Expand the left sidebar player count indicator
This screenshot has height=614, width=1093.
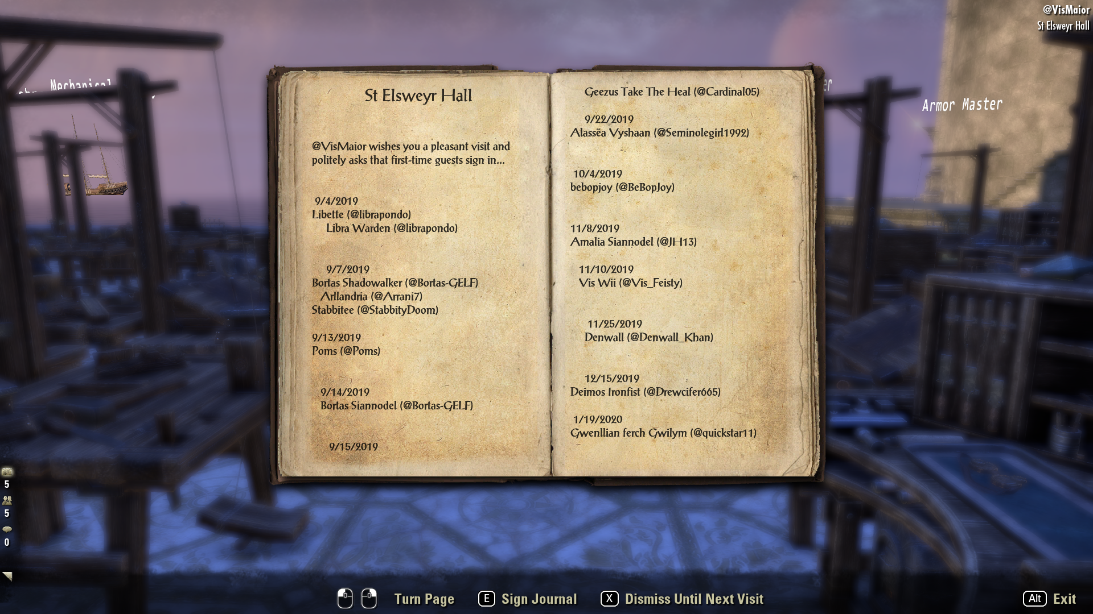[x=9, y=501]
